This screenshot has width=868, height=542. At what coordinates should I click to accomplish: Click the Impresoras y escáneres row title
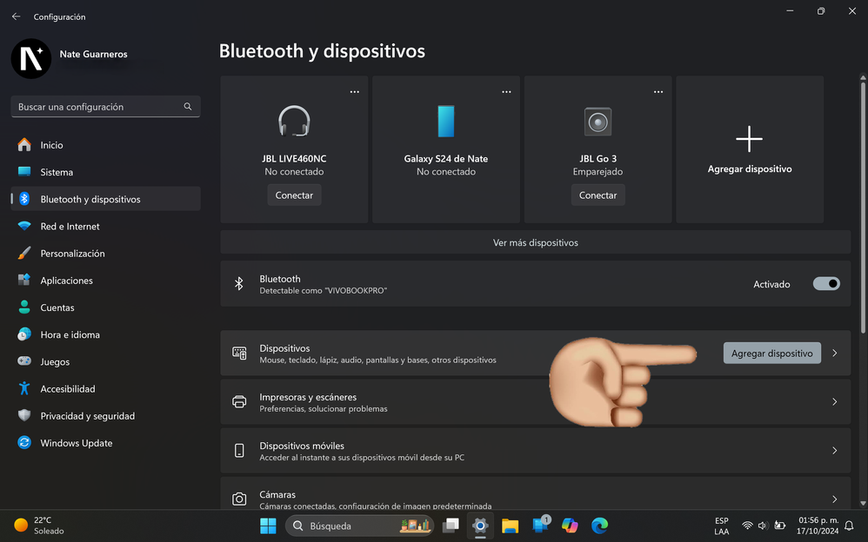click(x=308, y=397)
